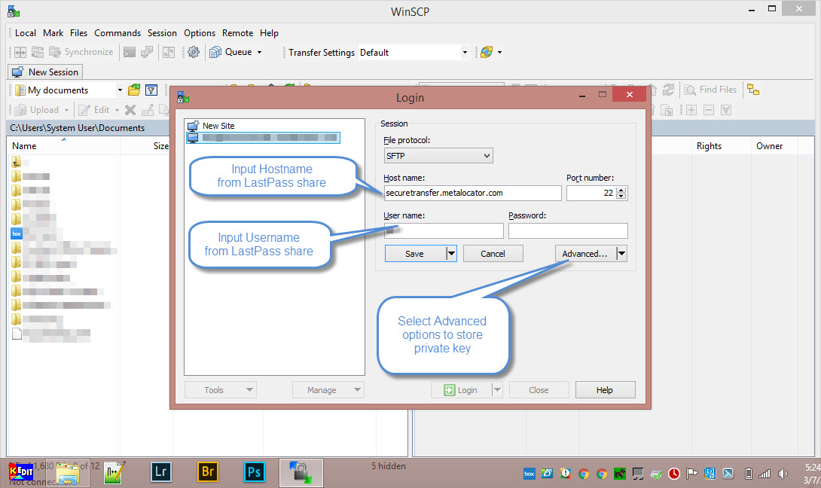Click the Edit button in the local toolbar
Viewport: 821px width, 488px height.
(94, 110)
